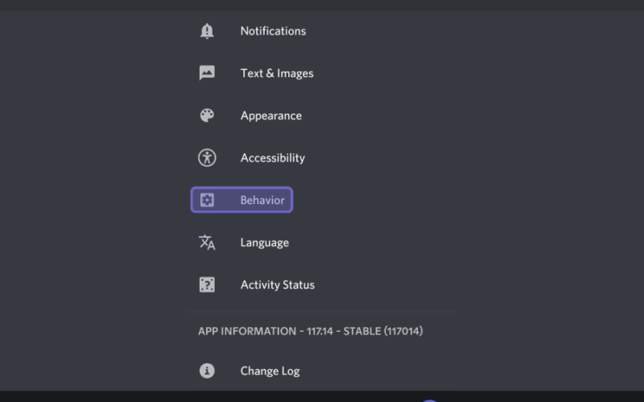Select the highlighted Behavior item
Image resolution: width=644 pixels, height=402 pixels.
coord(242,199)
